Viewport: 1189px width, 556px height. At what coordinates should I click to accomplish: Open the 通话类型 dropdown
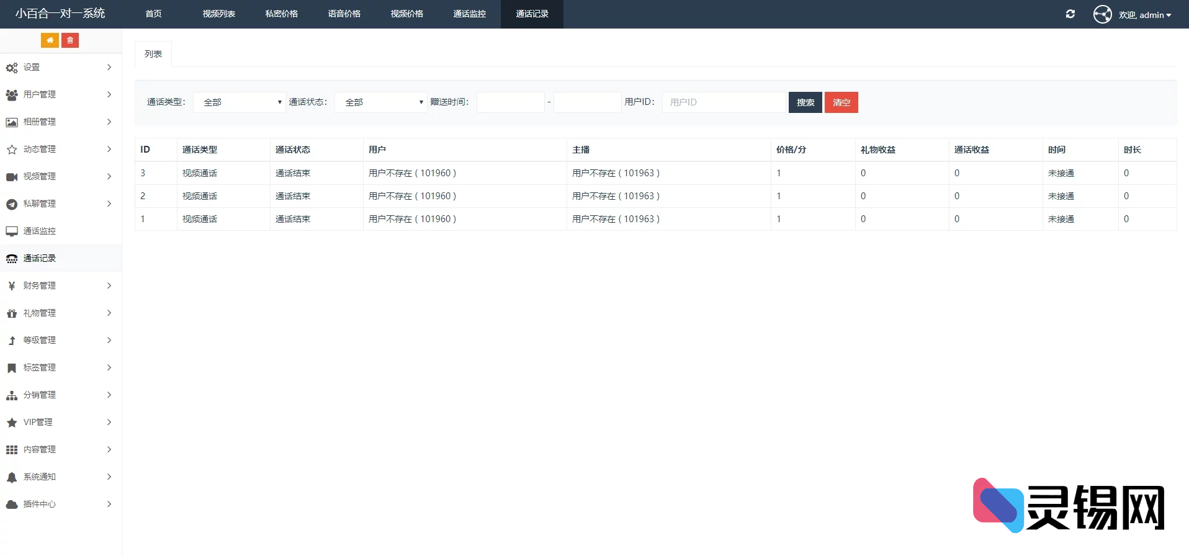click(239, 102)
